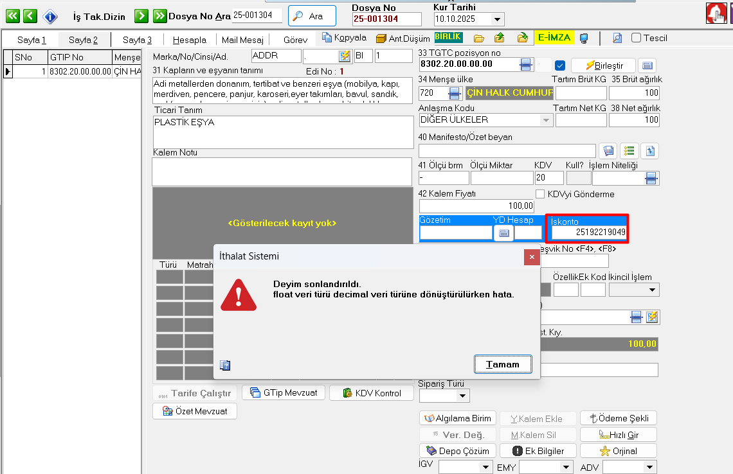Click the KDV Kontrol button

371,393
